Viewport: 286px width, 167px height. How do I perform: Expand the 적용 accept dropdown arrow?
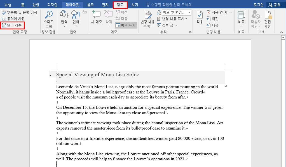click(200, 26)
